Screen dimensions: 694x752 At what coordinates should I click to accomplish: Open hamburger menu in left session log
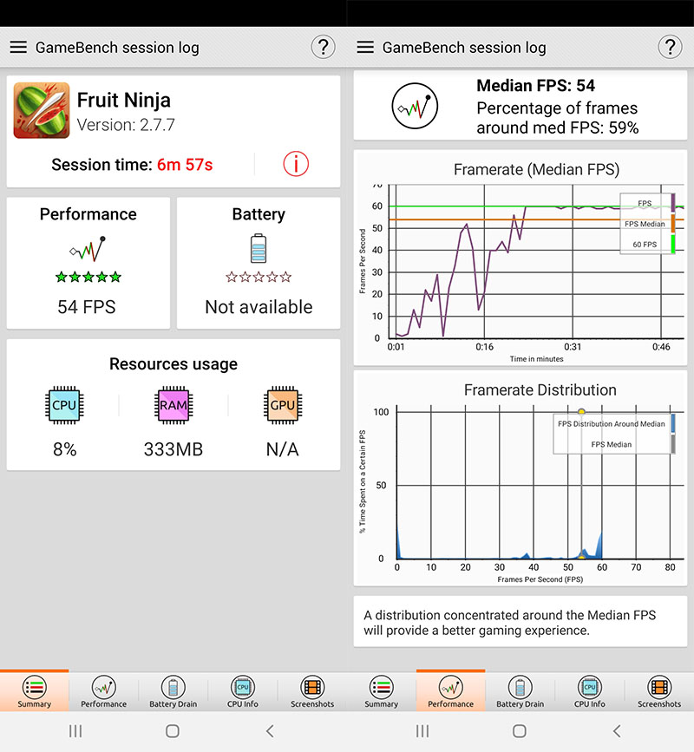click(x=19, y=47)
